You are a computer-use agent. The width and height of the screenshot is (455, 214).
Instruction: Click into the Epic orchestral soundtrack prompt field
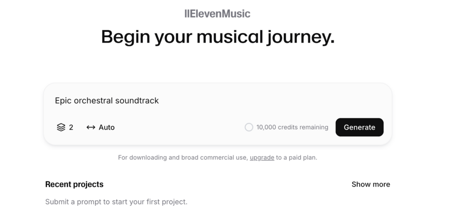tap(218, 101)
